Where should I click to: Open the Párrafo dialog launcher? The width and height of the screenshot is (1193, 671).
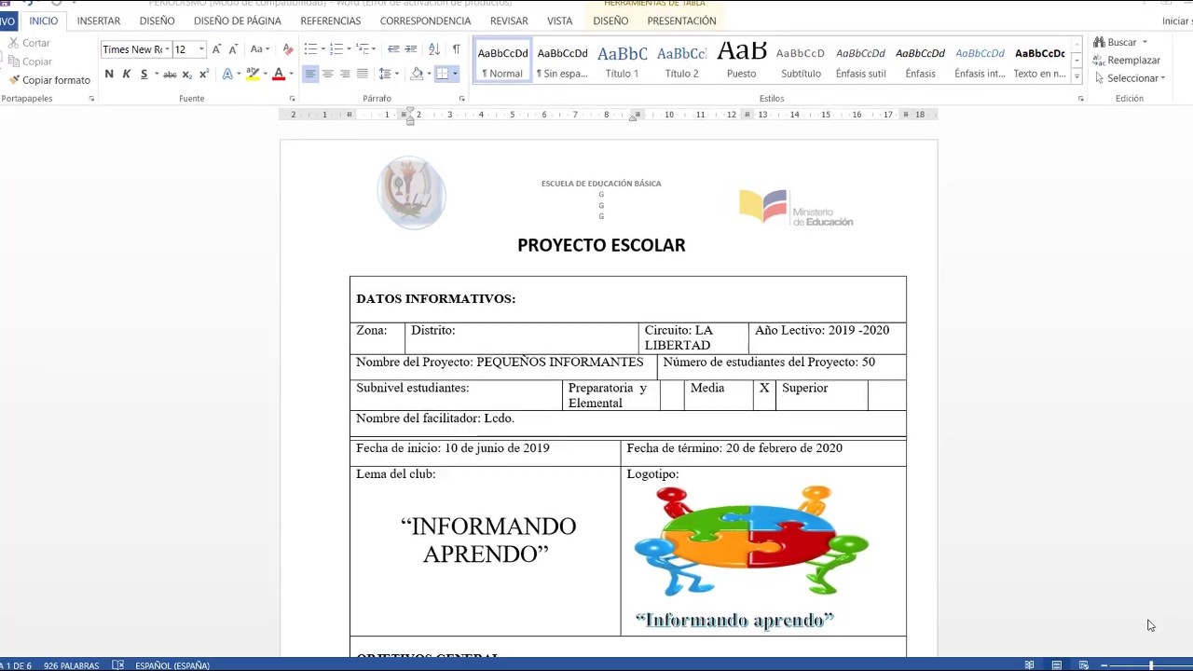[x=461, y=99]
